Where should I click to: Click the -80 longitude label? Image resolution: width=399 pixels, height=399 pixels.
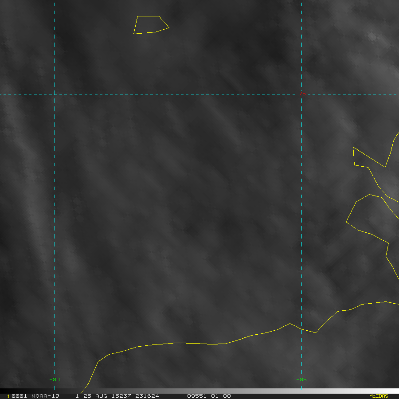coord(55,379)
